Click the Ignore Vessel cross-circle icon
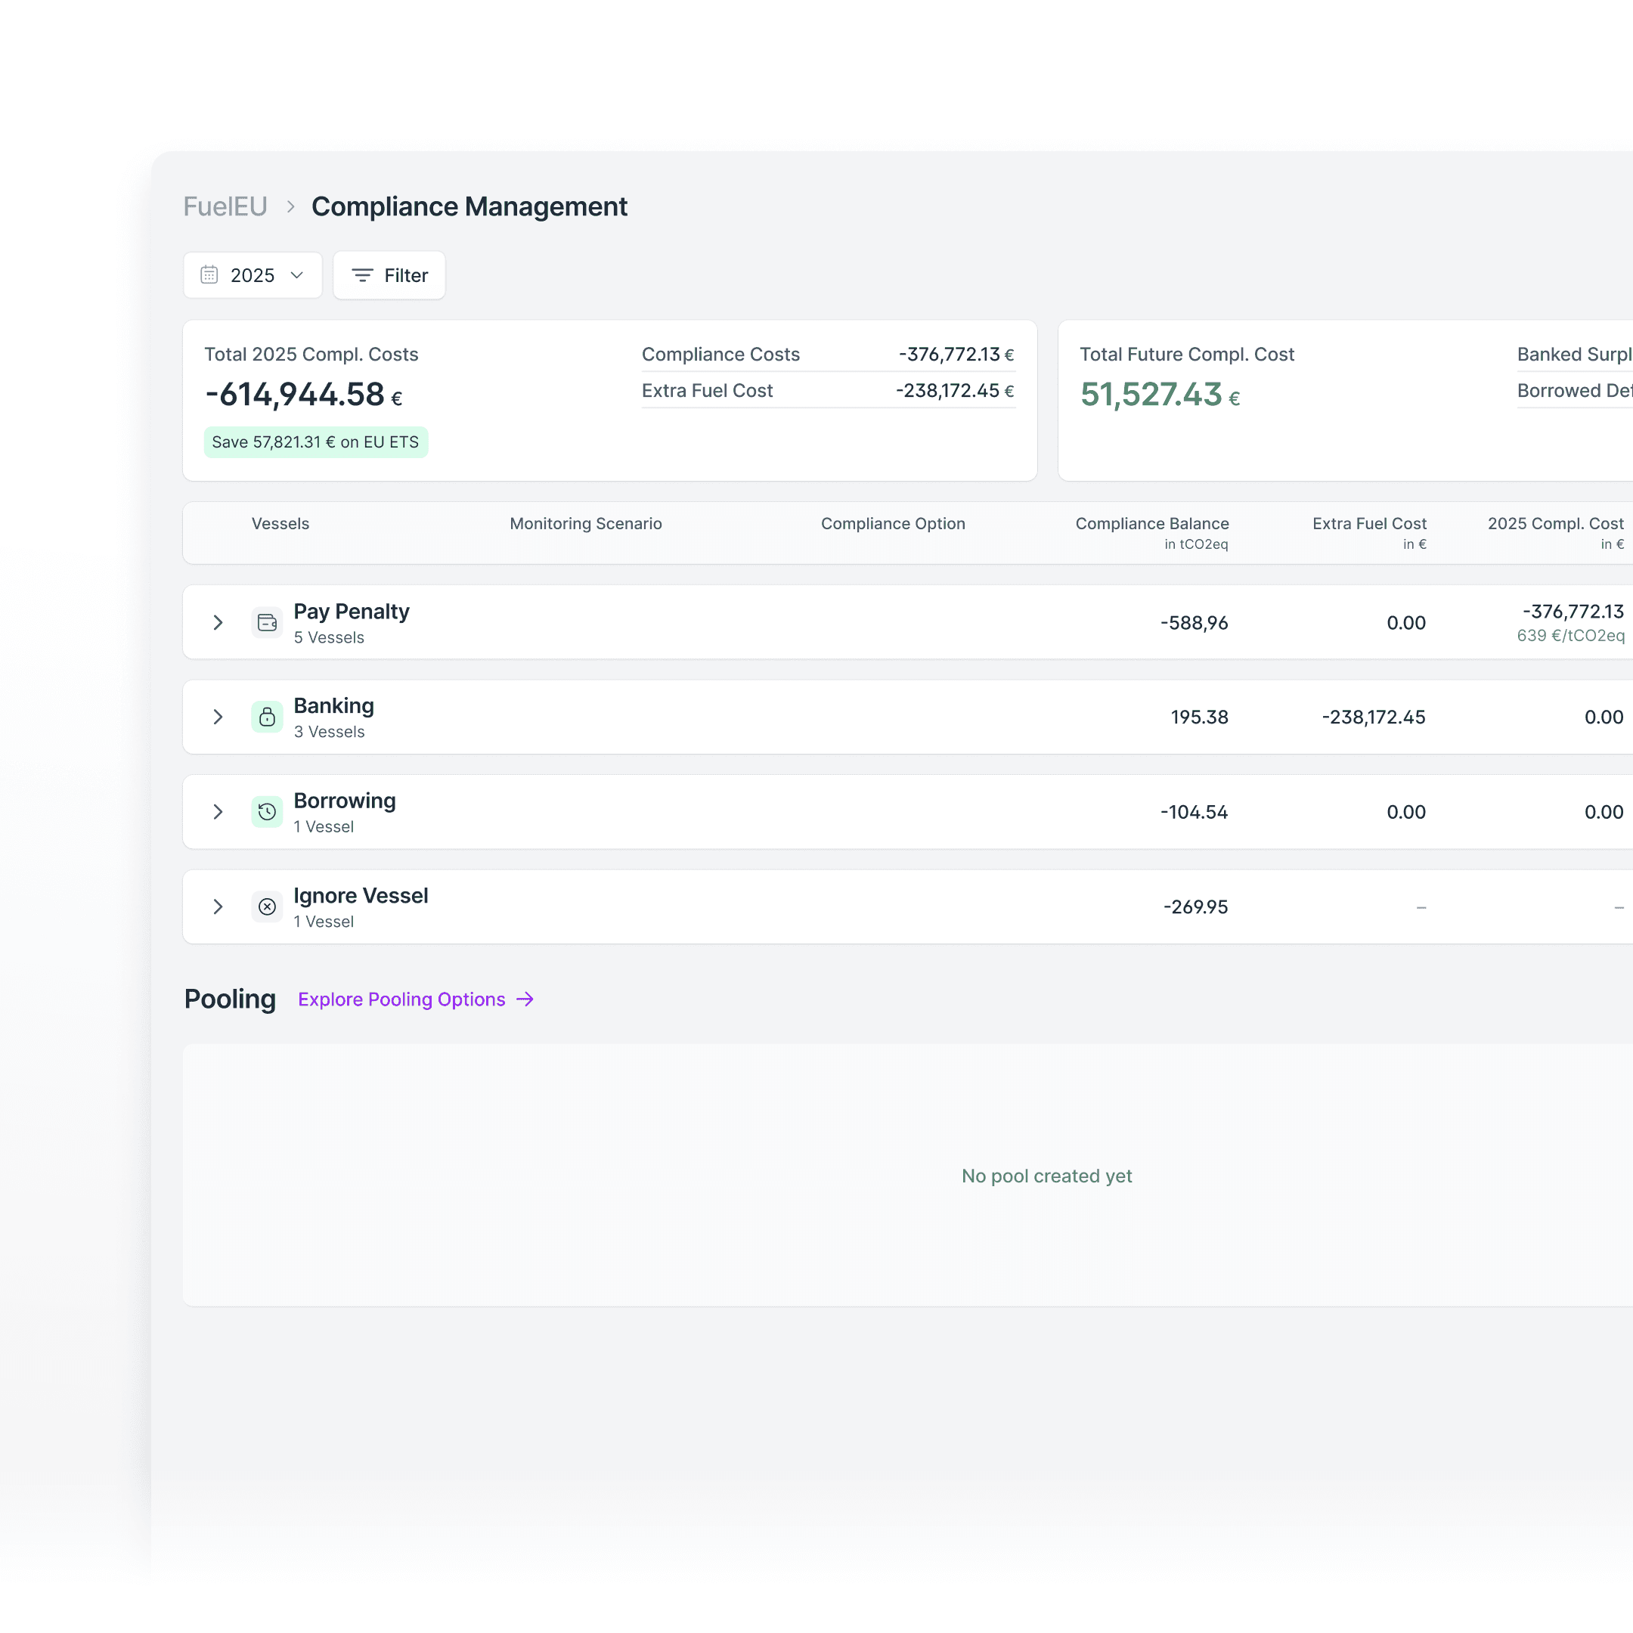Image resolution: width=1633 pixels, height=1633 pixels. pos(267,907)
